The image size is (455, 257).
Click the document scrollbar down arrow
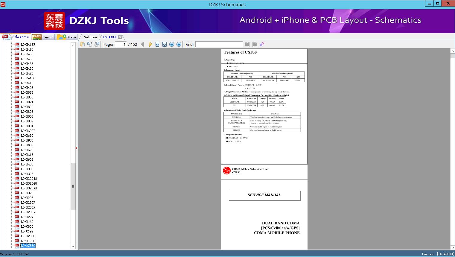(x=453, y=247)
